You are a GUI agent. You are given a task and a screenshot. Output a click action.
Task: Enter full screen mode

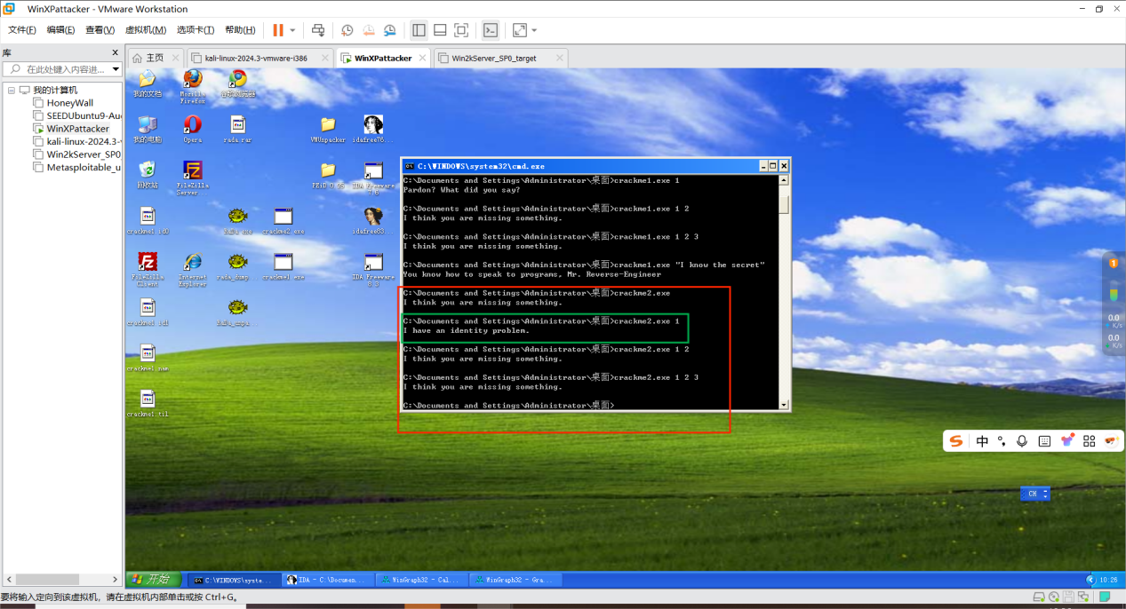[x=461, y=30]
